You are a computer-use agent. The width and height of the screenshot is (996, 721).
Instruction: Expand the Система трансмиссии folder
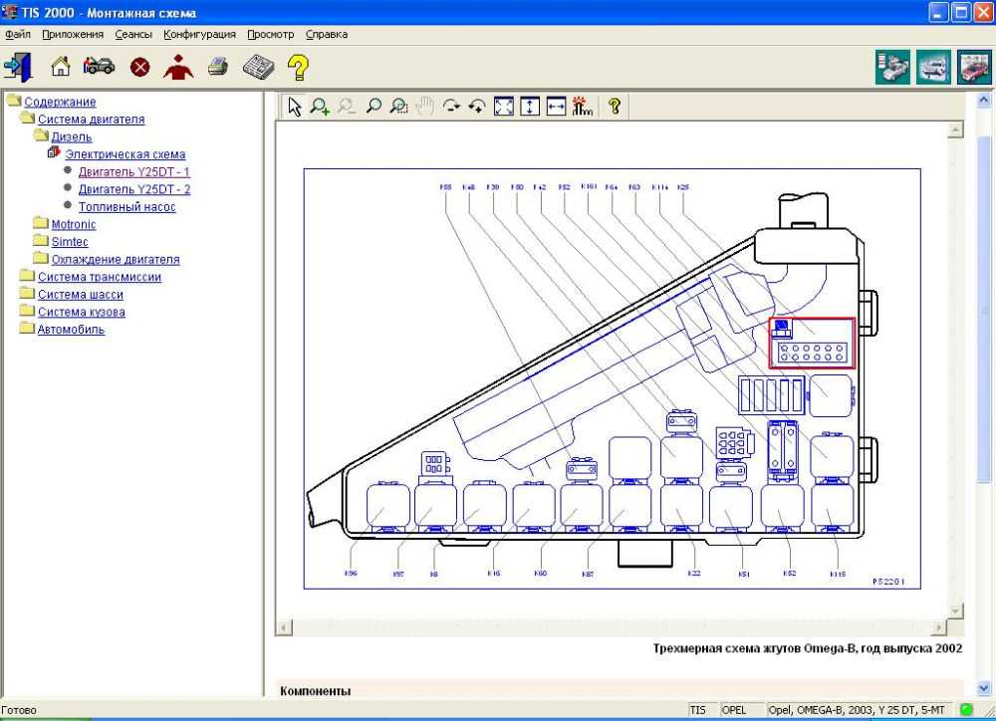click(99, 277)
